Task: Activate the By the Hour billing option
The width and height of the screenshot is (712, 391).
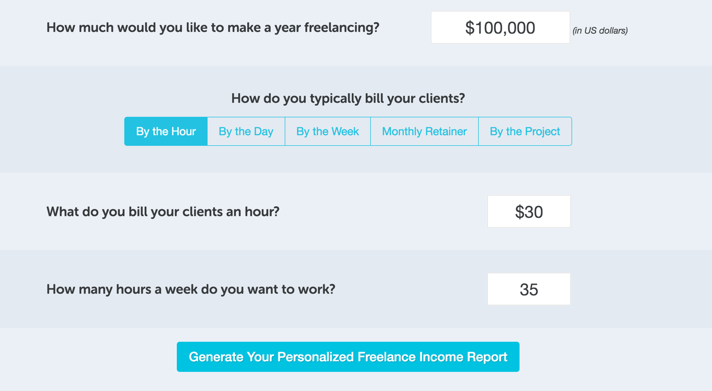Action: pos(166,131)
